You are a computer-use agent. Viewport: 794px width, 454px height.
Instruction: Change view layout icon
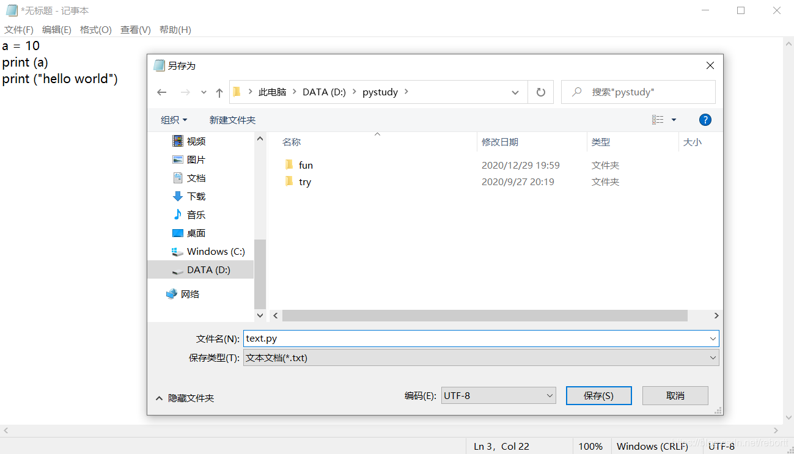pos(658,120)
